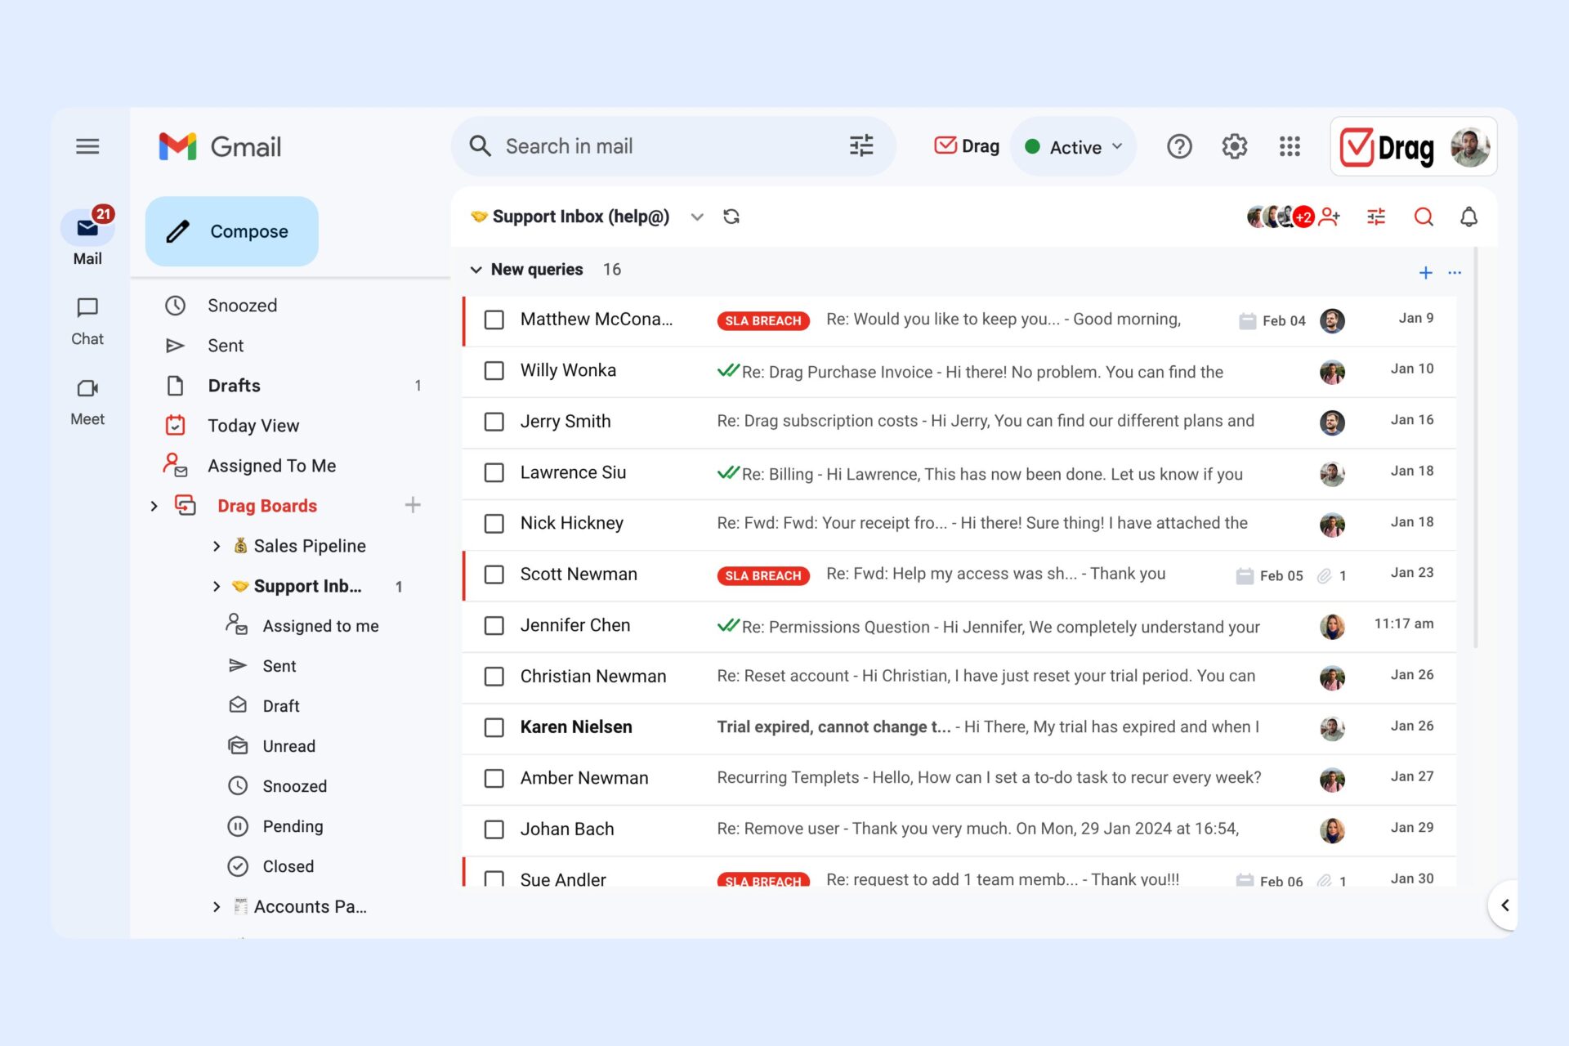Add a new card to New queries
This screenshot has height=1046, width=1569.
tap(1425, 272)
